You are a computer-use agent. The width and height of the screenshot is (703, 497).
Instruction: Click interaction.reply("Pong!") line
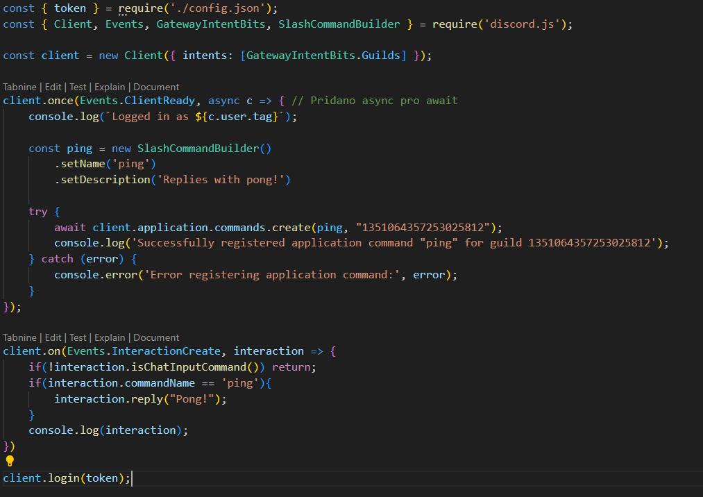pos(140,399)
